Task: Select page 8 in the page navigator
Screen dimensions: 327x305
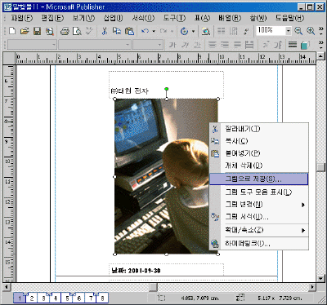Action: (x=102, y=298)
